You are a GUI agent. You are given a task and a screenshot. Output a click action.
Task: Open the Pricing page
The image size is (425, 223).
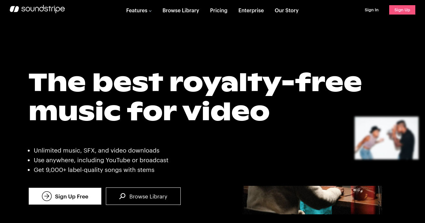(219, 10)
